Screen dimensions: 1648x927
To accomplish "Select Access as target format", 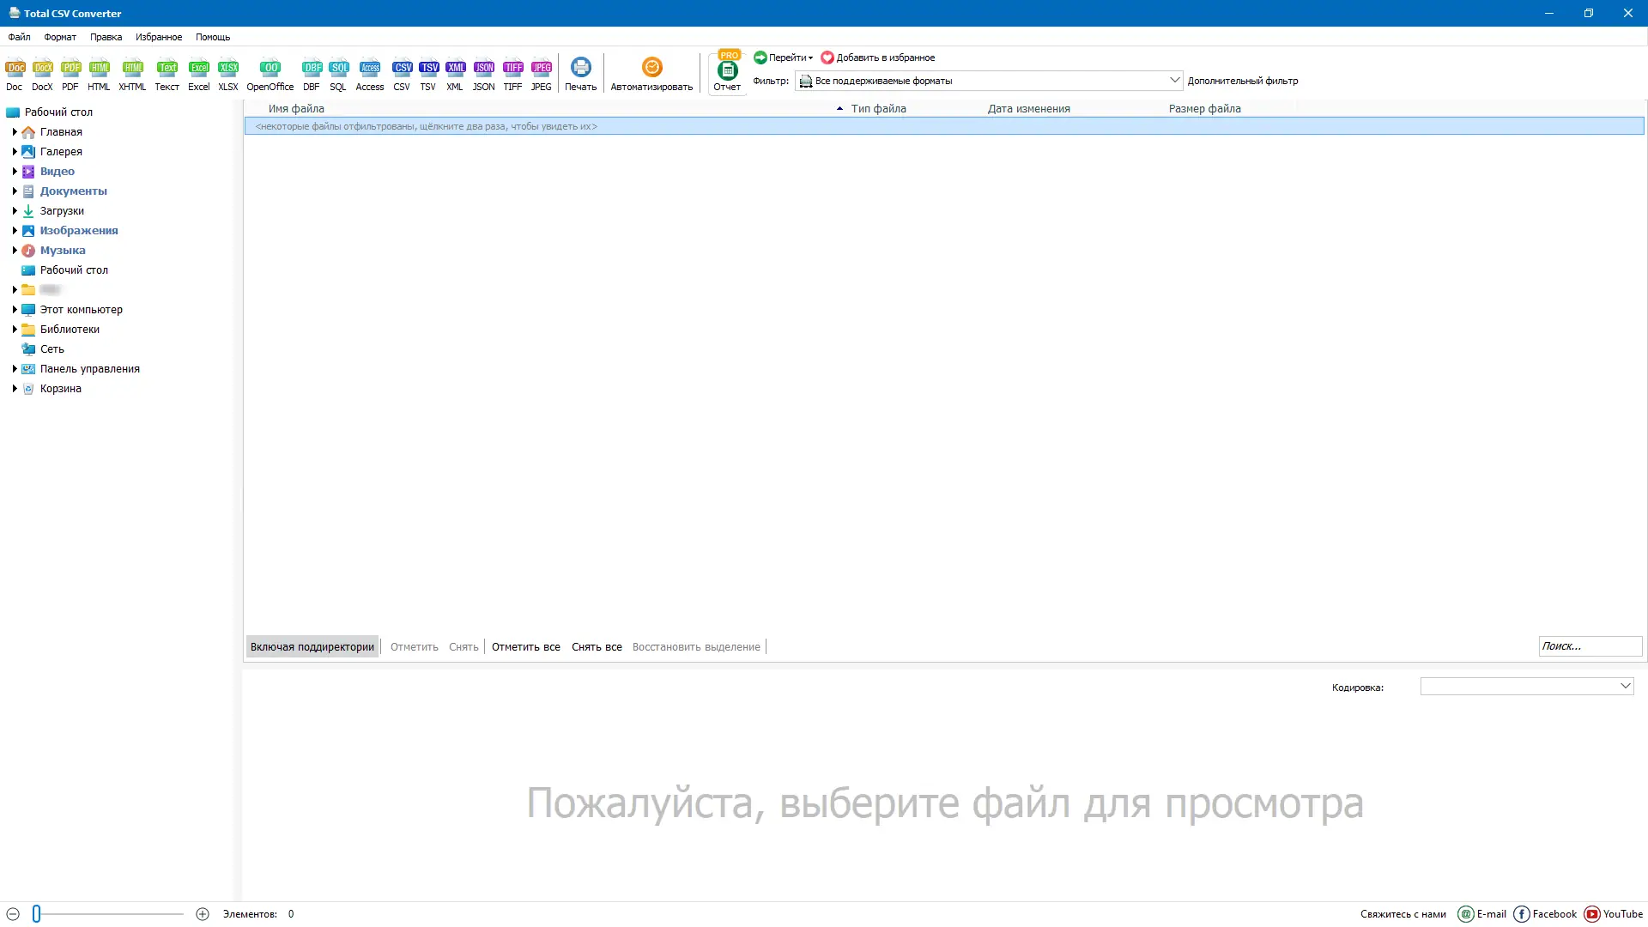I will [369, 73].
